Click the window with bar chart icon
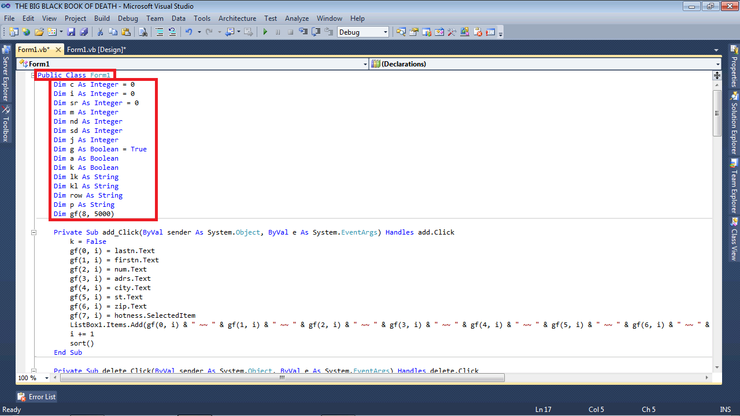The image size is (740, 416). coord(427,32)
